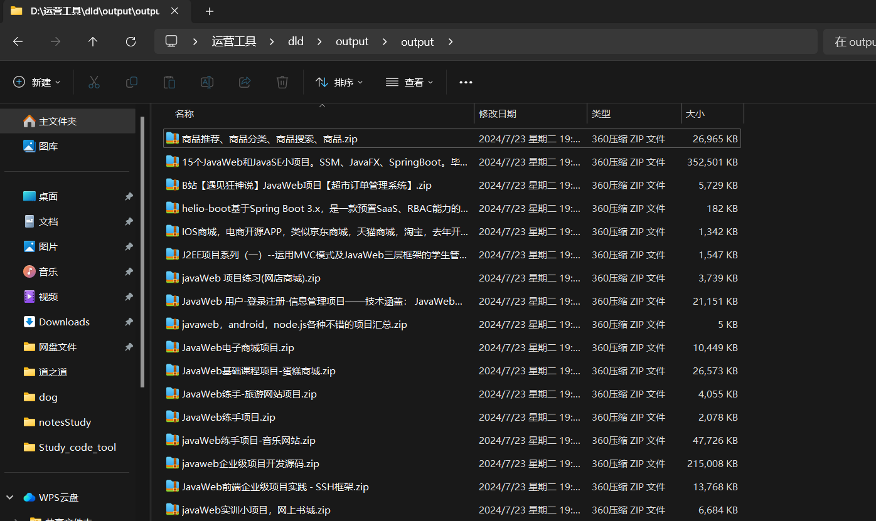Close the output folder tab
The image size is (876, 521).
[x=174, y=11]
